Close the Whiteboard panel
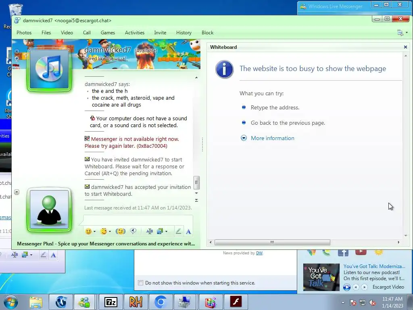 click(405, 47)
